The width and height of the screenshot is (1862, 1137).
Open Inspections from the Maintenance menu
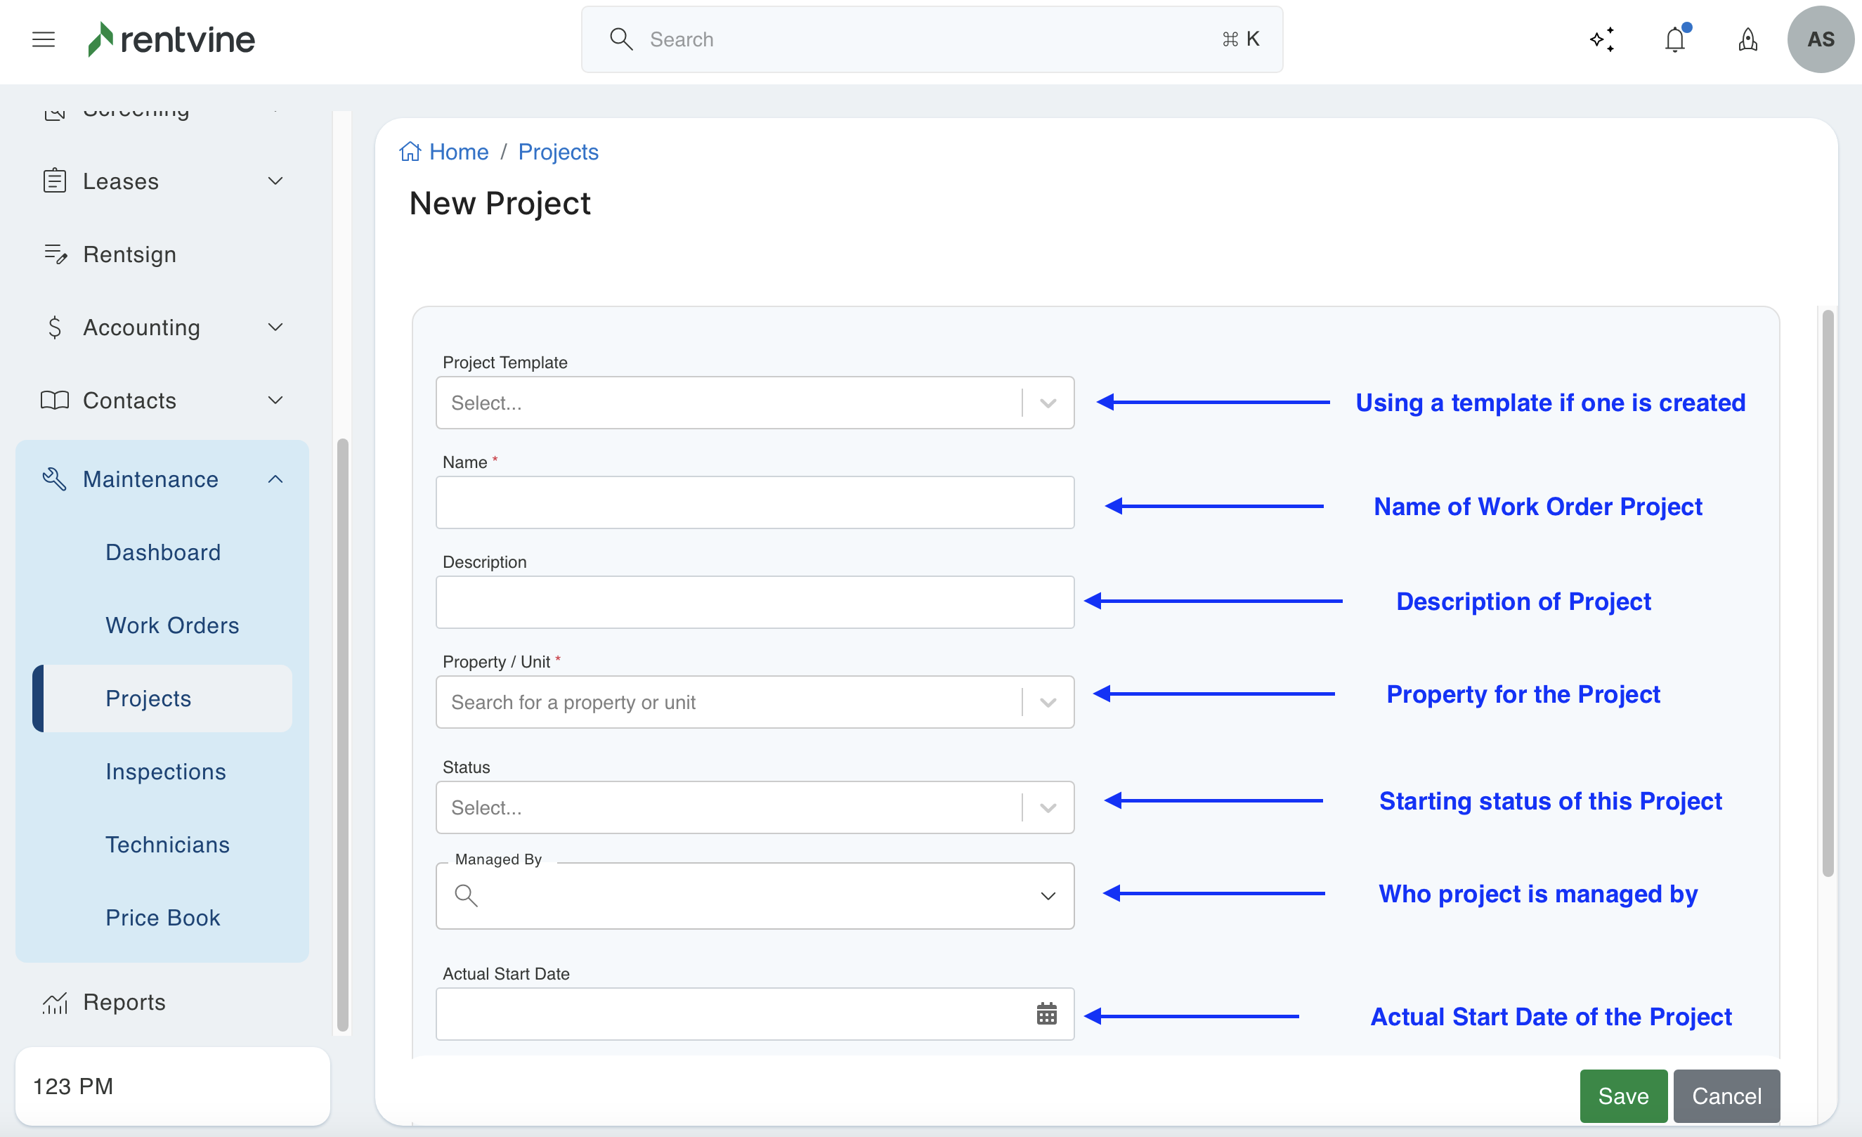(x=166, y=771)
